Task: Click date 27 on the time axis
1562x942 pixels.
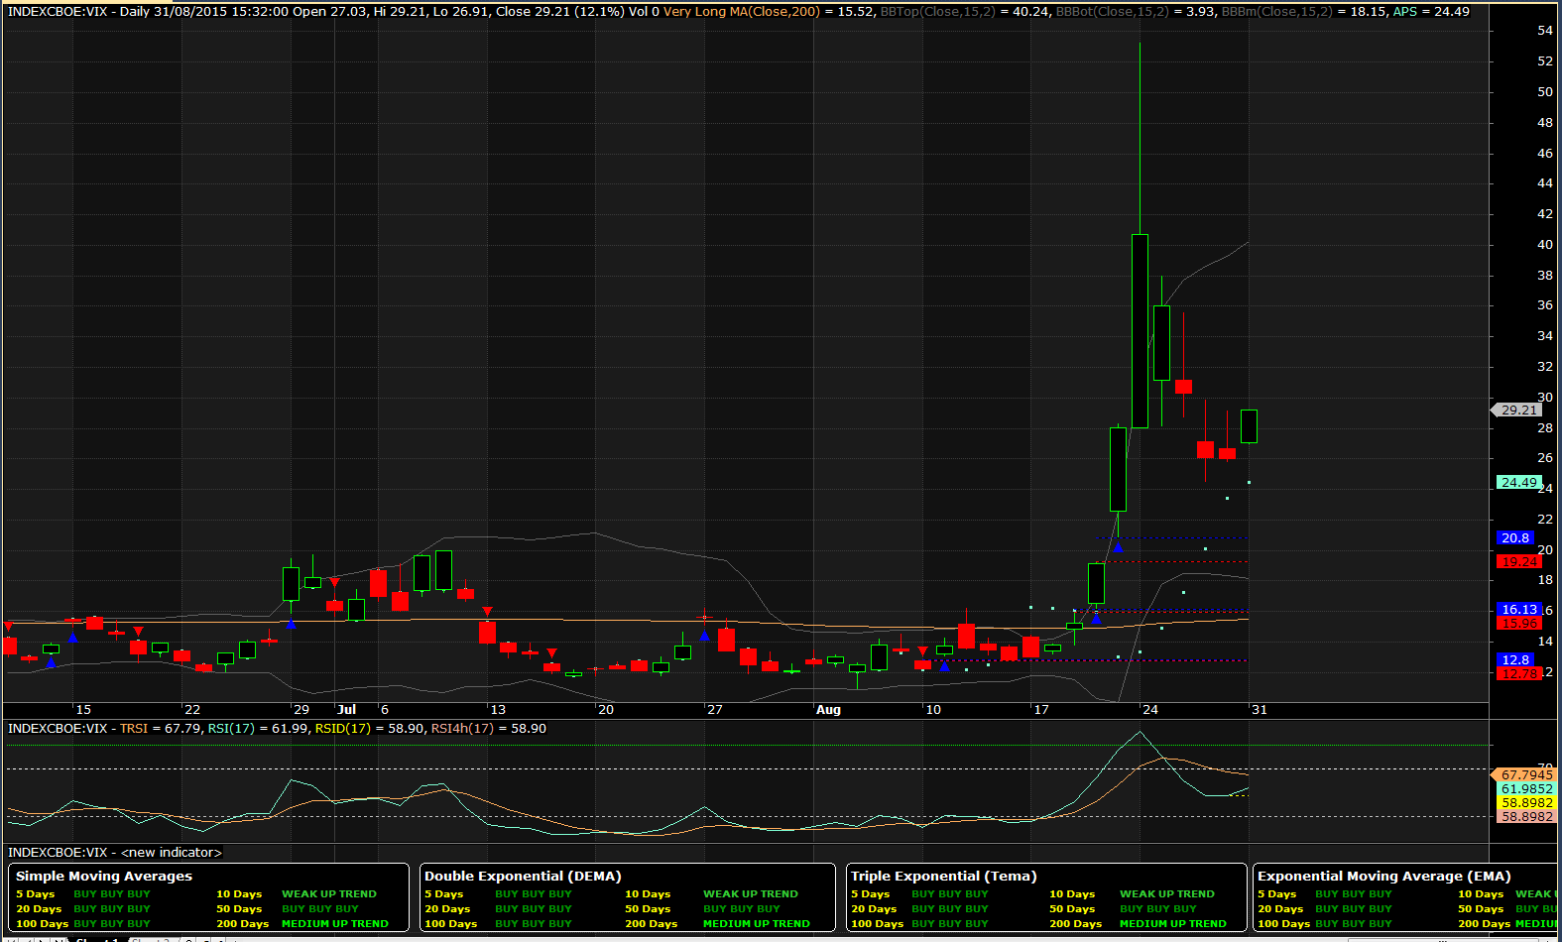Action: point(715,710)
